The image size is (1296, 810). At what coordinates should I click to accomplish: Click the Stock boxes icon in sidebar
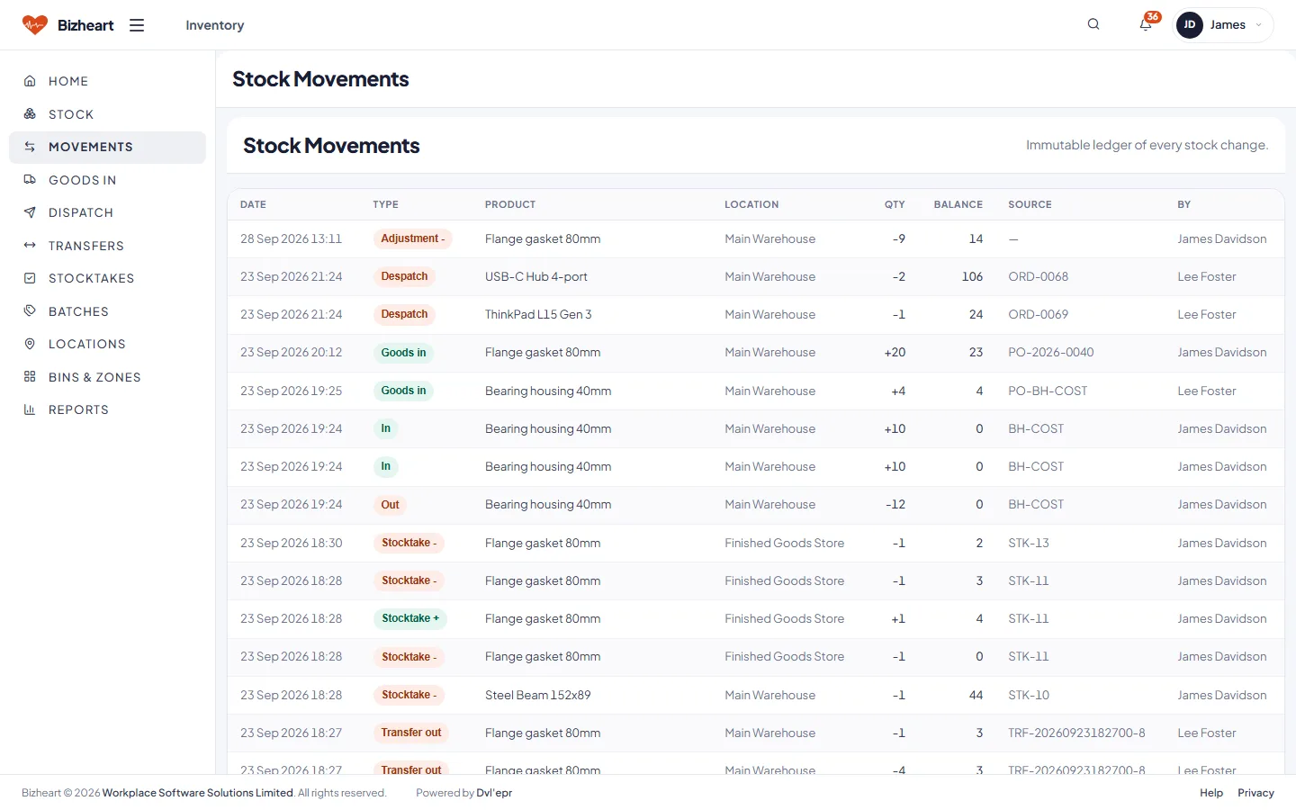[30, 114]
